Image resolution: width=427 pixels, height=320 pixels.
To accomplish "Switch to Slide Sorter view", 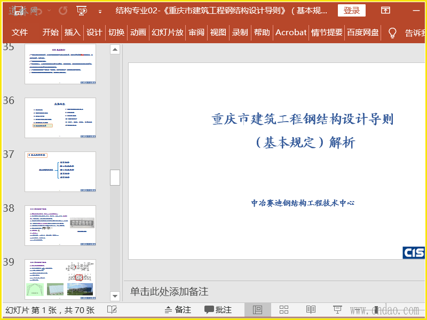I will coord(284,310).
